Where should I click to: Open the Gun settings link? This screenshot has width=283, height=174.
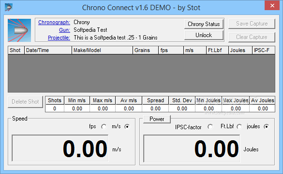tap(64, 30)
